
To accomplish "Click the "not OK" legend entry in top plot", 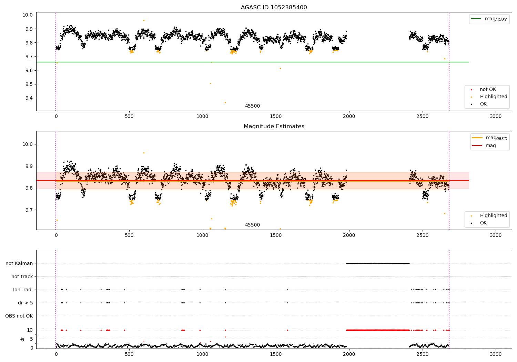I will 488,90.
